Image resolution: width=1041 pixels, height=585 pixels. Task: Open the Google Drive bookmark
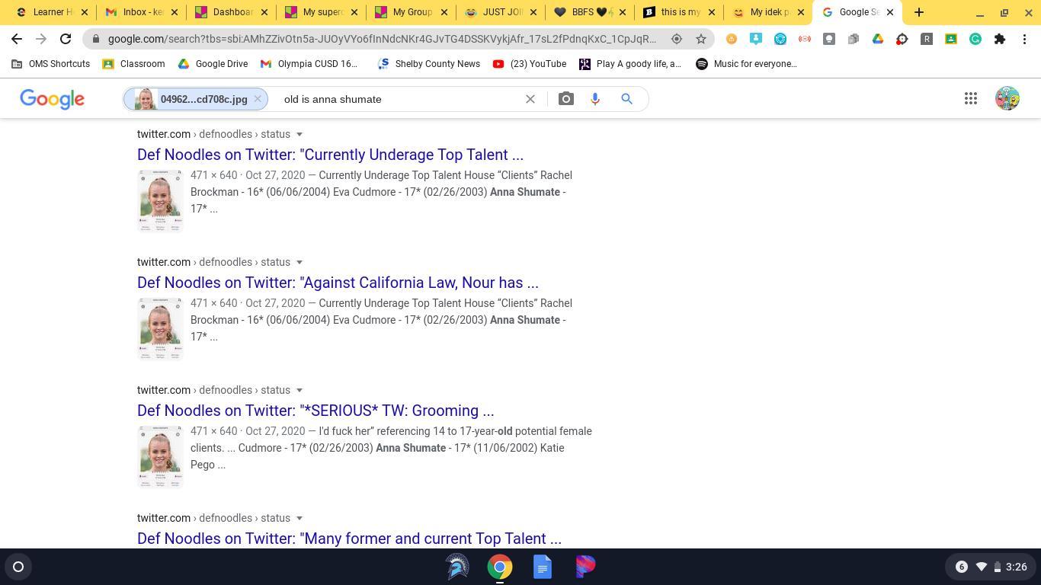tap(213, 64)
